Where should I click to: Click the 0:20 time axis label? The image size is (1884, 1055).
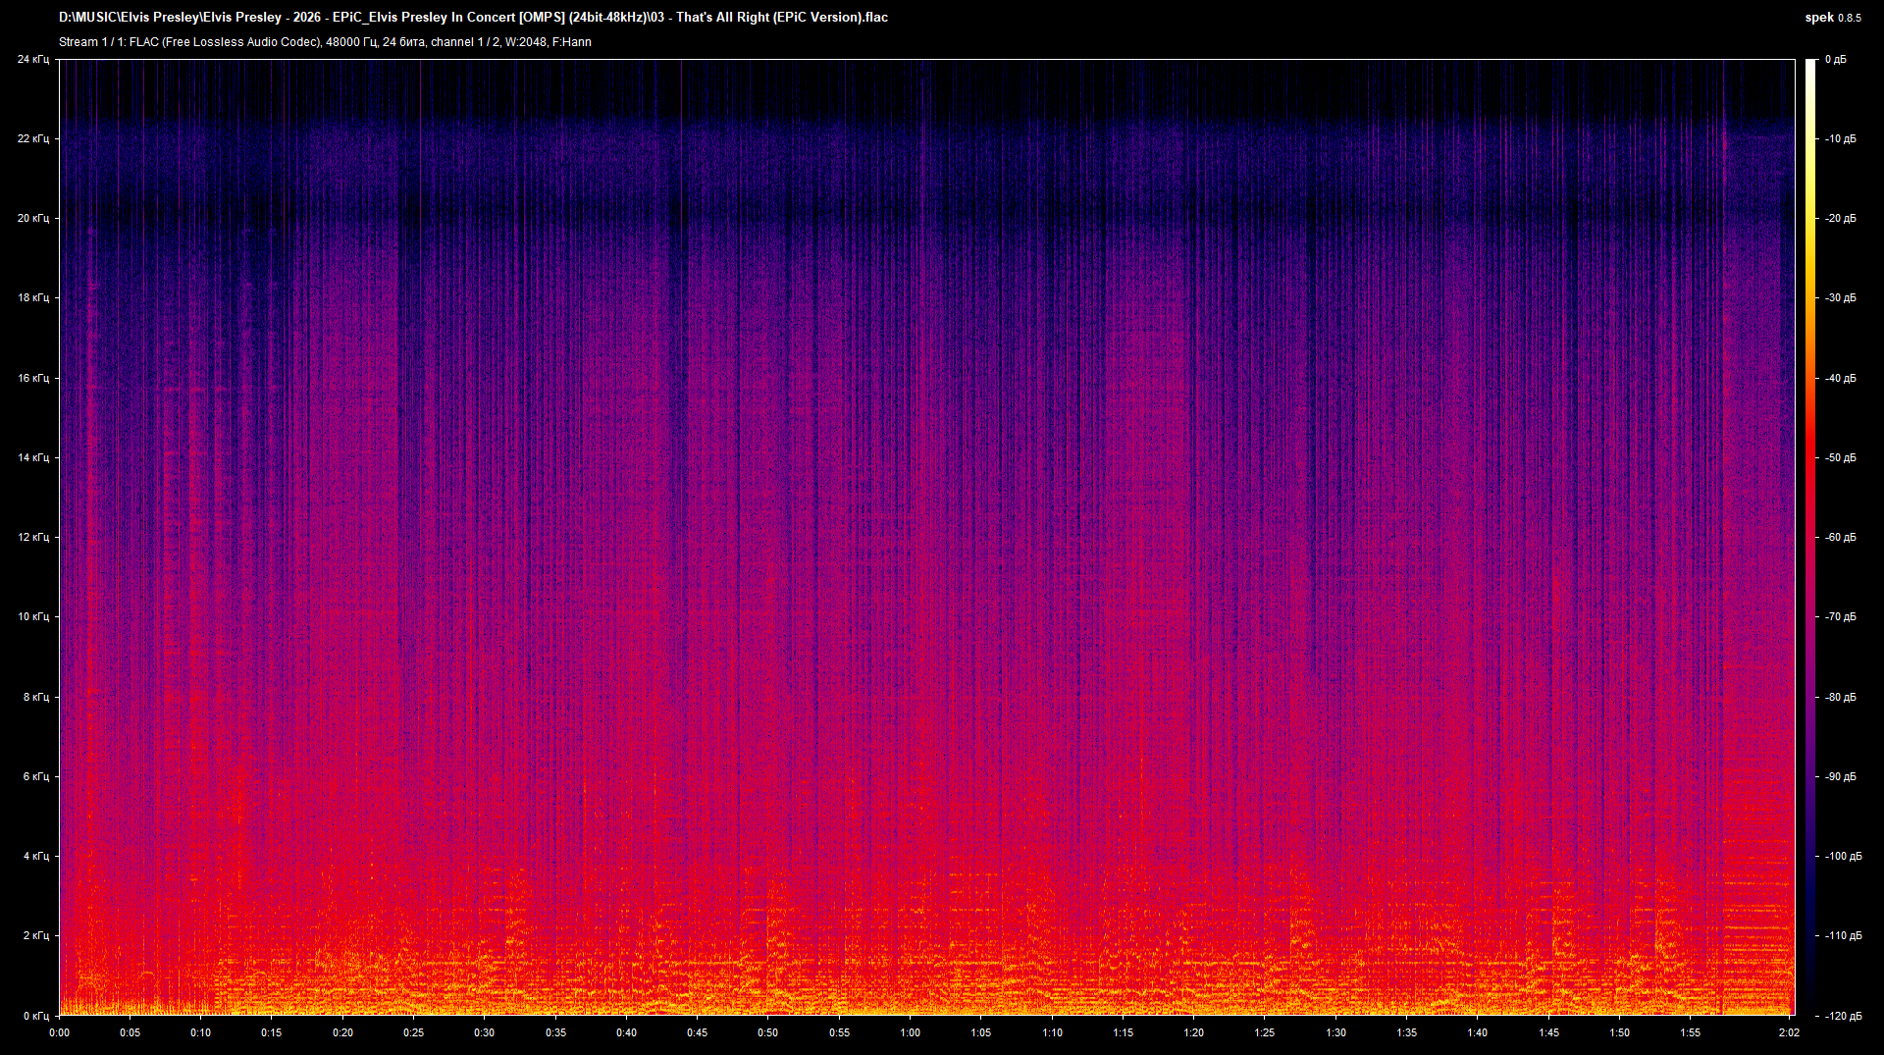coord(343,1032)
